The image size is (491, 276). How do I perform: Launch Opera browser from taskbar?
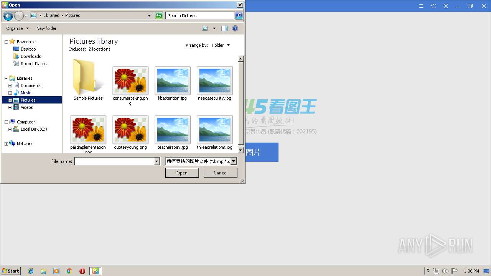(x=82, y=271)
